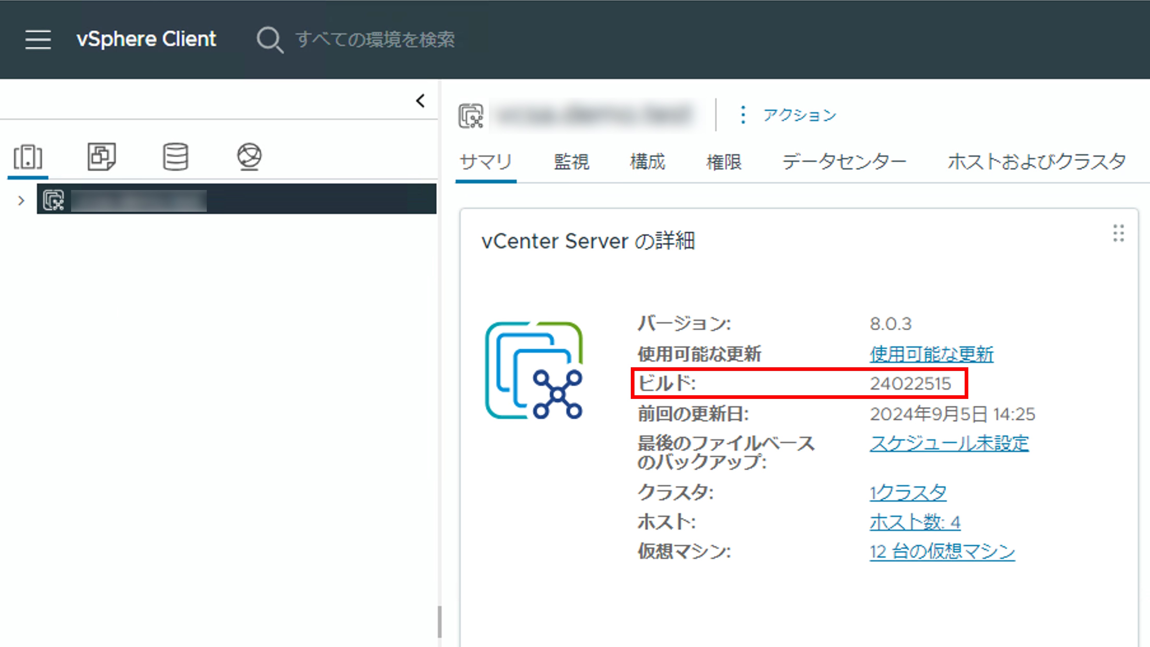This screenshot has width=1150, height=647.
Task: Click the vCenter icon in the tree row
Action: point(54,200)
